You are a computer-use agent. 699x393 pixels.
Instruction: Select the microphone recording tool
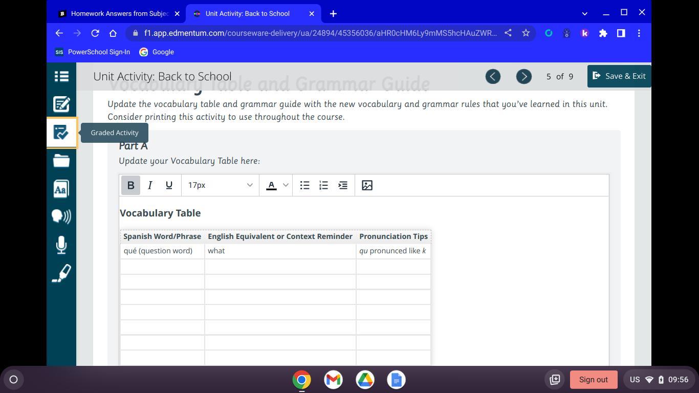[61, 245]
